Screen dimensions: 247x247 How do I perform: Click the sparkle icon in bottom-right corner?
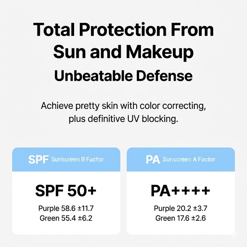(x=234, y=235)
